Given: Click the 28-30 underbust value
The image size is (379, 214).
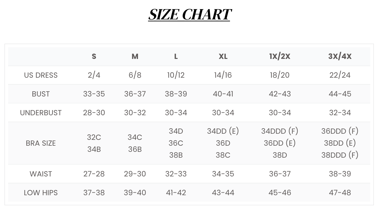Looking at the screenshot, I should pos(94,113).
